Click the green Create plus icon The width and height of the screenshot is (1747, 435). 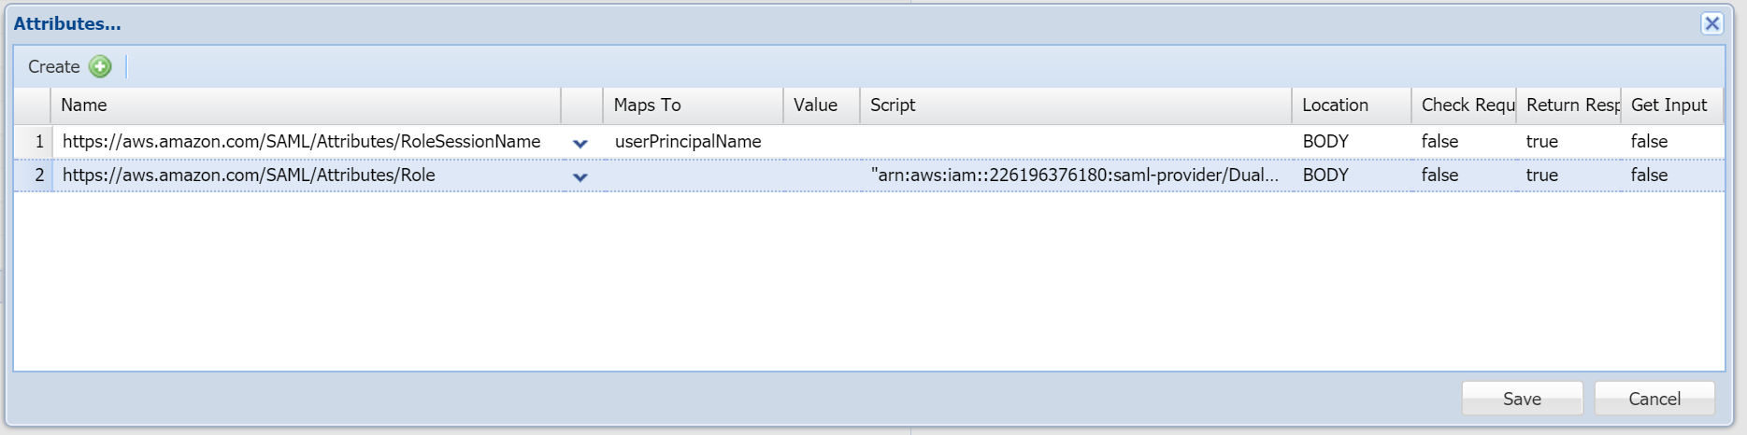[x=100, y=66]
